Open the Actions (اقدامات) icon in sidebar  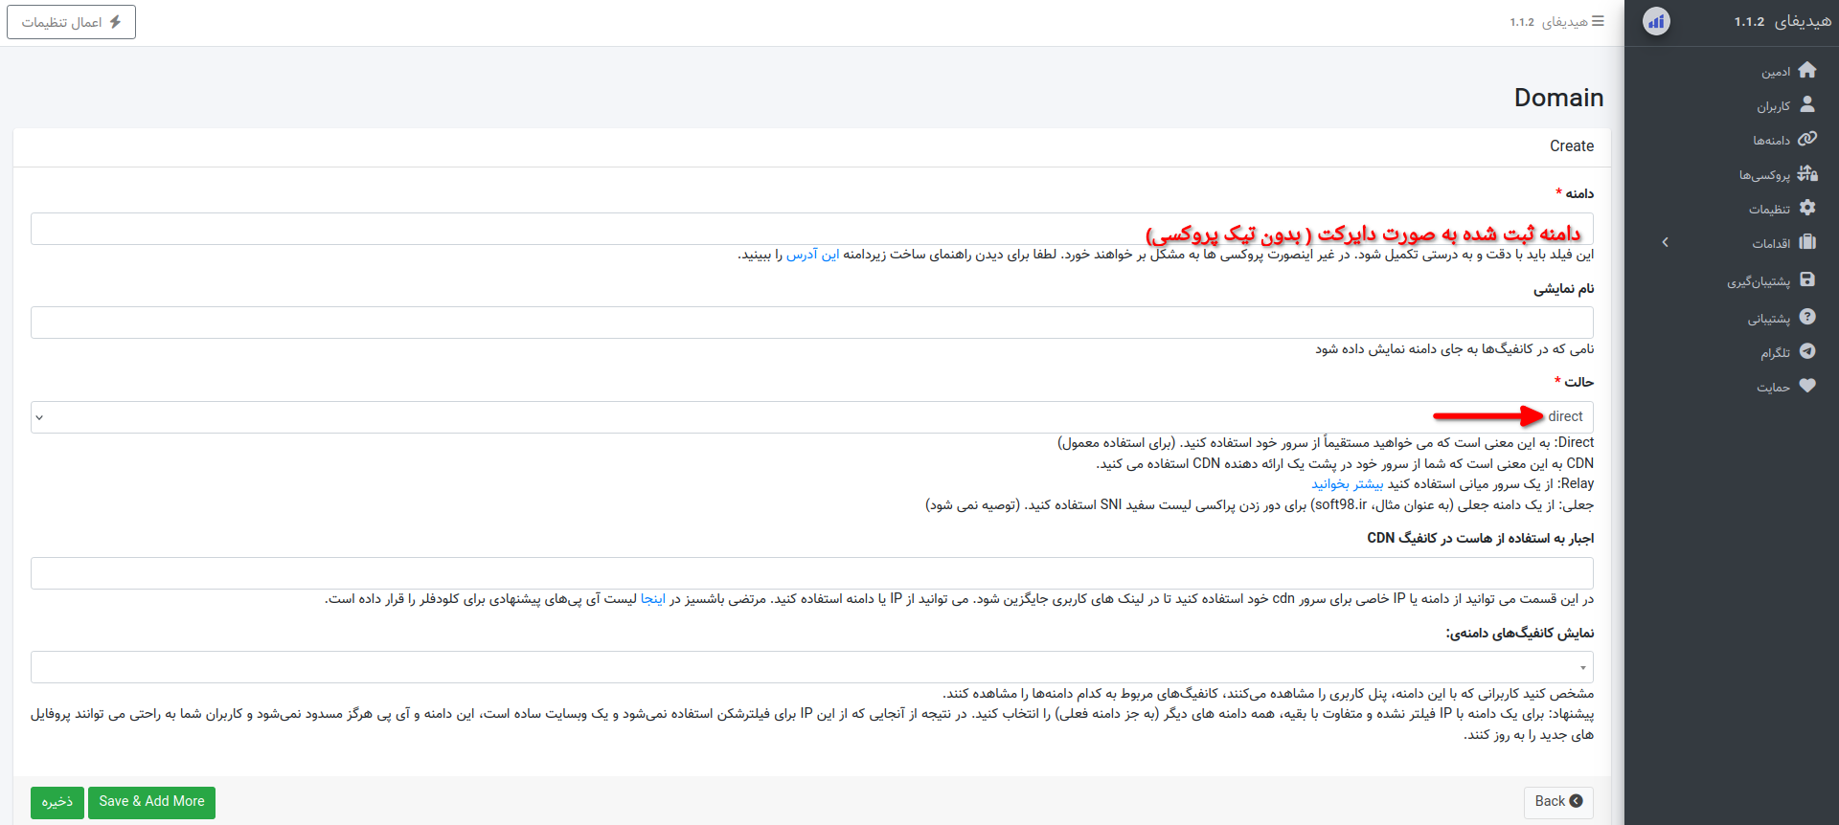pos(1807,242)
